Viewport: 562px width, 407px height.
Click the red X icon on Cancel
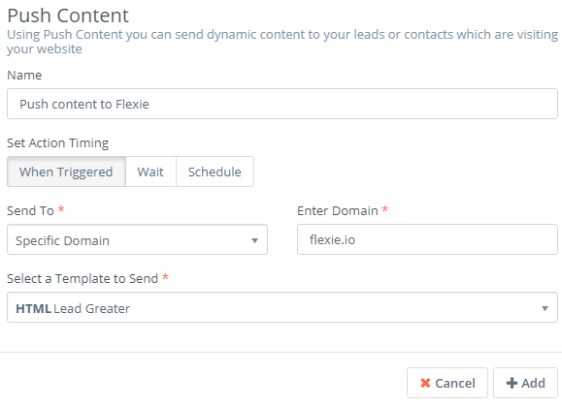[425, 383]
